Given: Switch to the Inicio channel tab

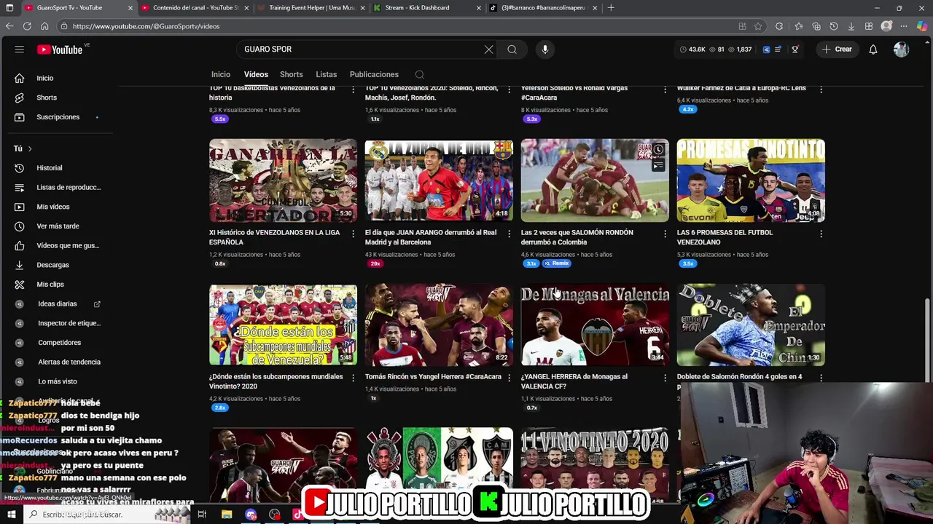Looking at the screenshot, I should 221,74.
